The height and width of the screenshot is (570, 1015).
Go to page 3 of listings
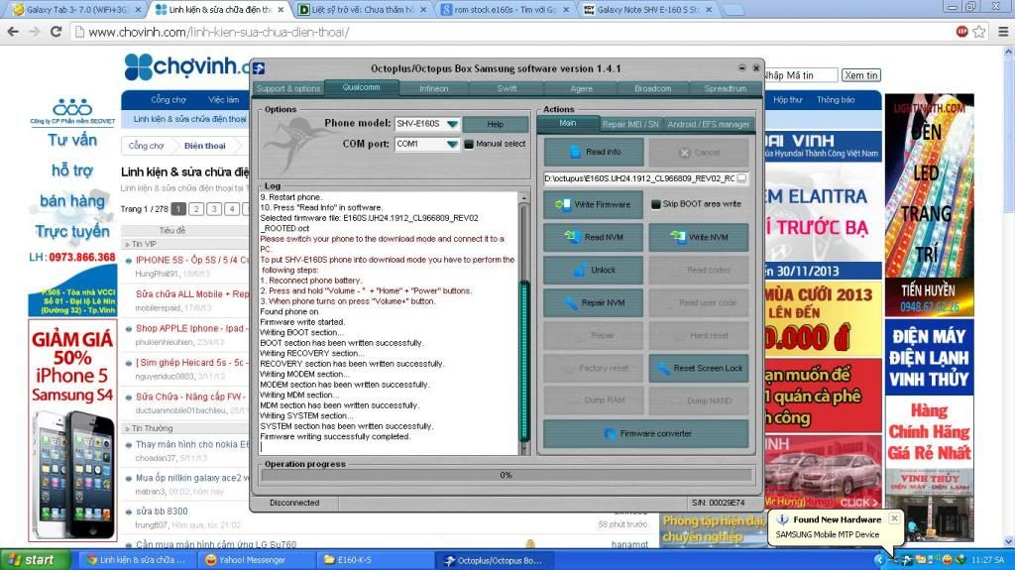coord(214,208)
